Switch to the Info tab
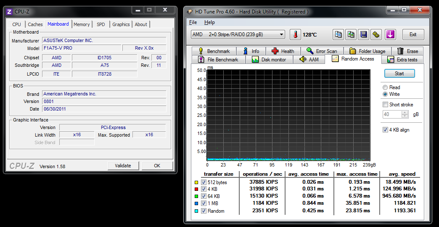The image size is (439, 227). [x=251, y=51]
